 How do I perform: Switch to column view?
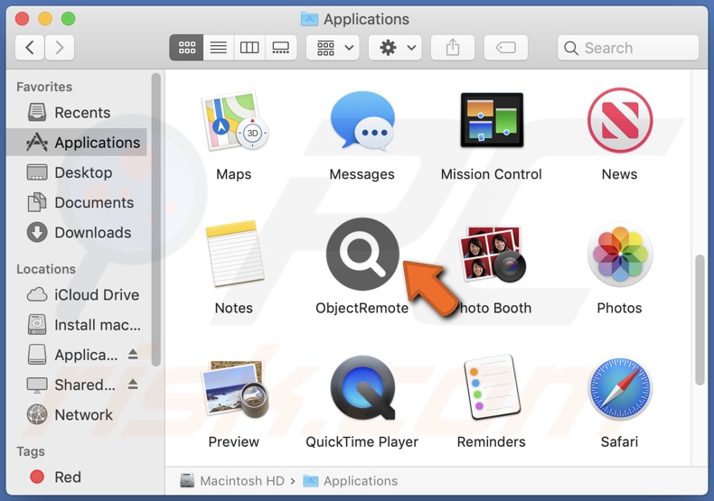click(249, 47)
